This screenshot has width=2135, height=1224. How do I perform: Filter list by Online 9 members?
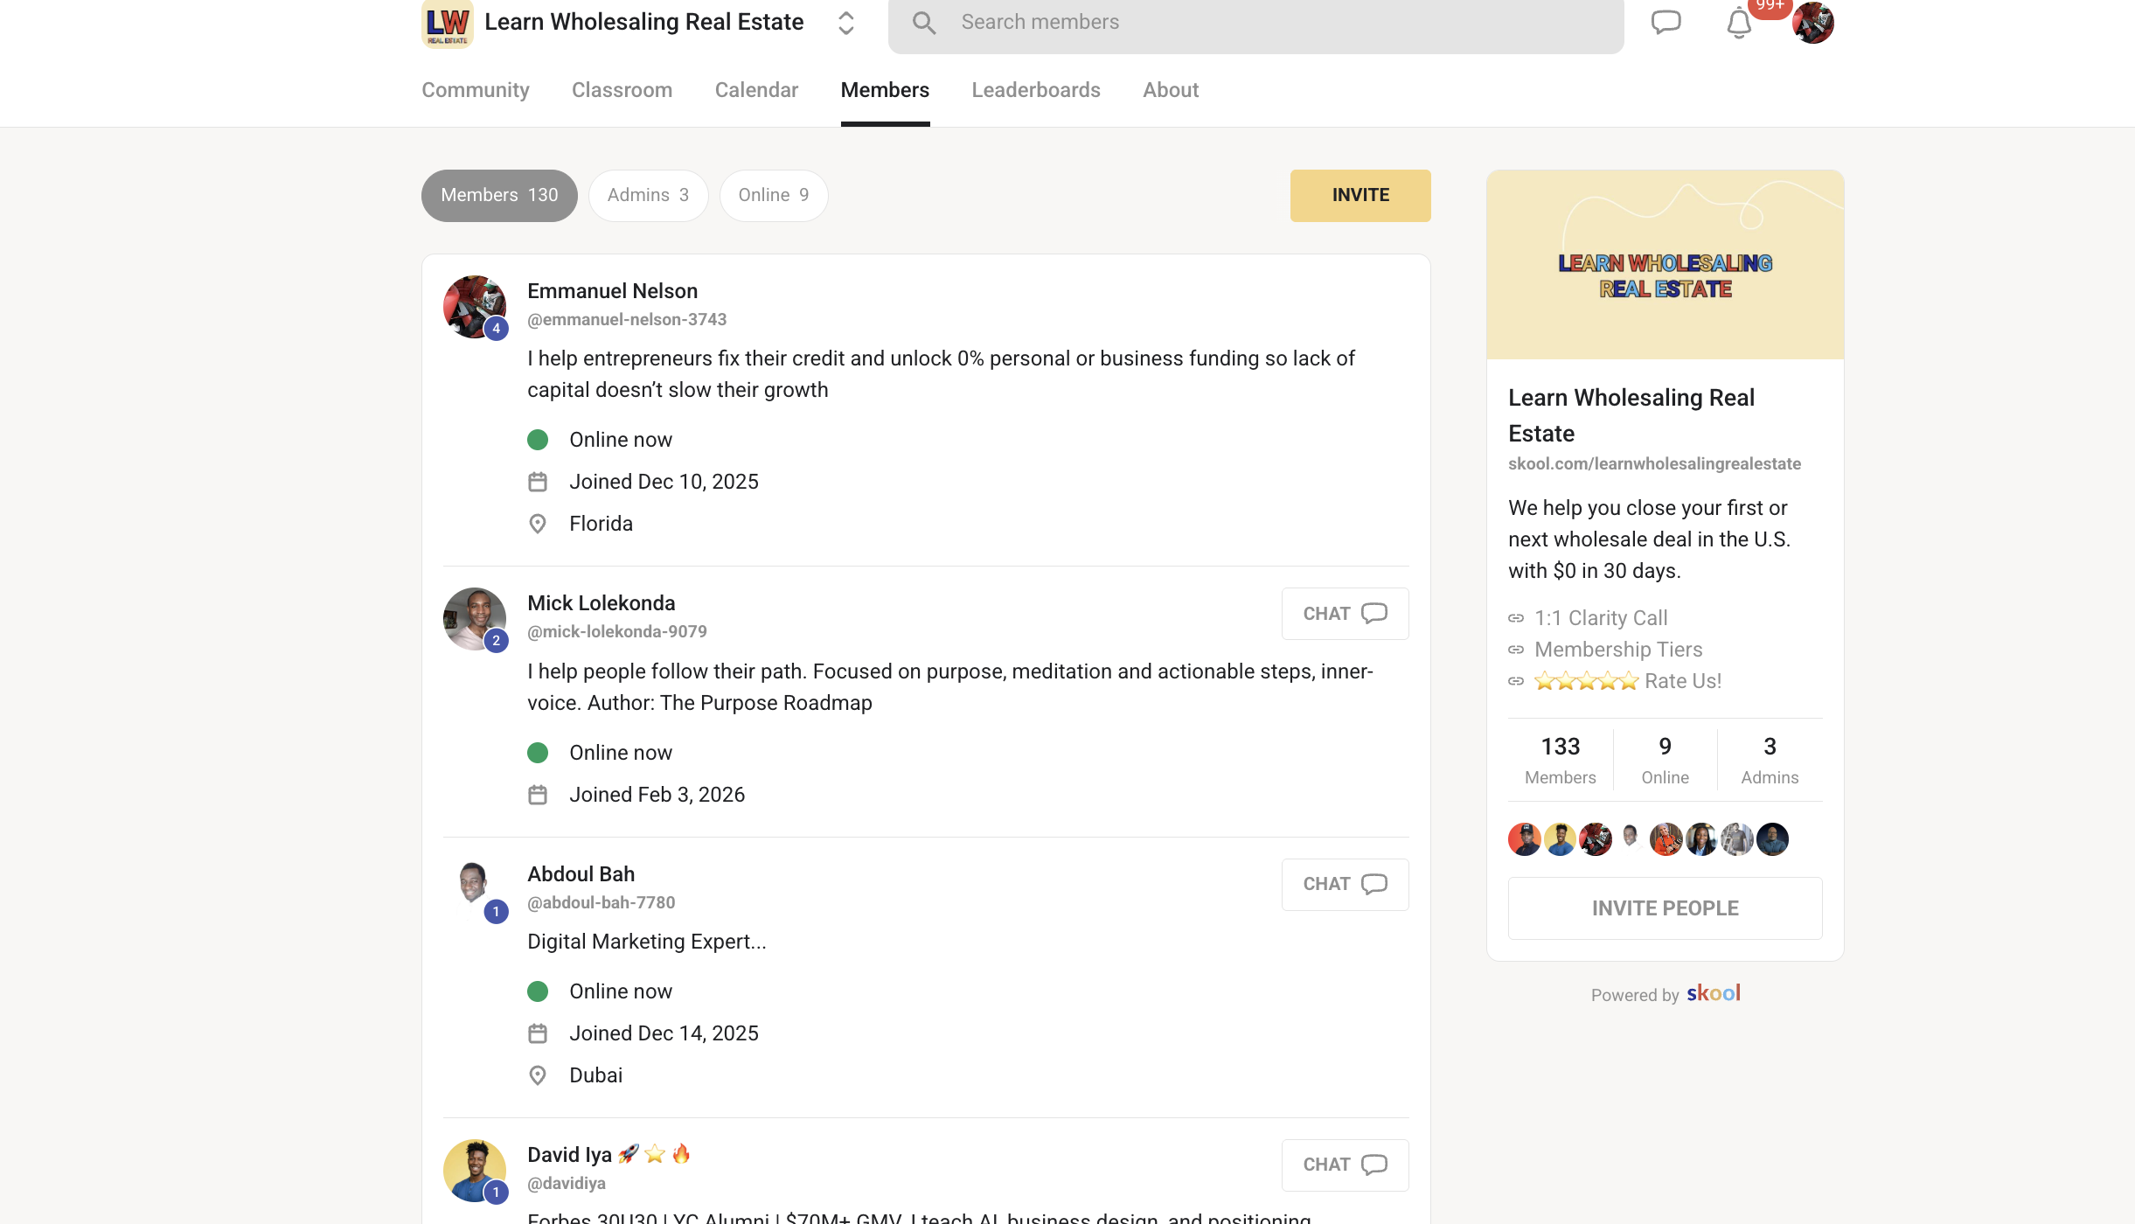pos(773,195)
